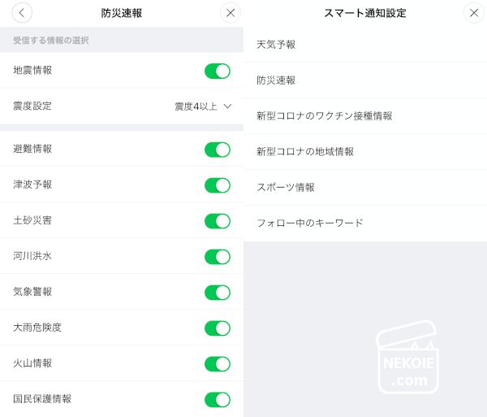Close the 防災速報 panel

[x=231, y=13]
